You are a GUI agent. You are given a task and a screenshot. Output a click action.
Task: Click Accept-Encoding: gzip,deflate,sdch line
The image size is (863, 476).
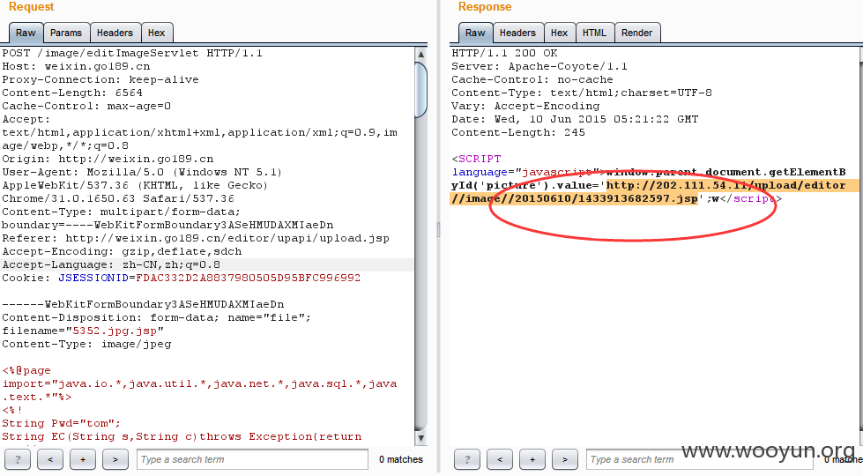coord(122,251)
